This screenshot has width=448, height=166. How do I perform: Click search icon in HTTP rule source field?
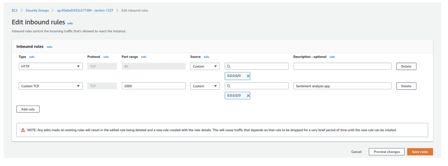pyautogui.click(x=229, y=66)
